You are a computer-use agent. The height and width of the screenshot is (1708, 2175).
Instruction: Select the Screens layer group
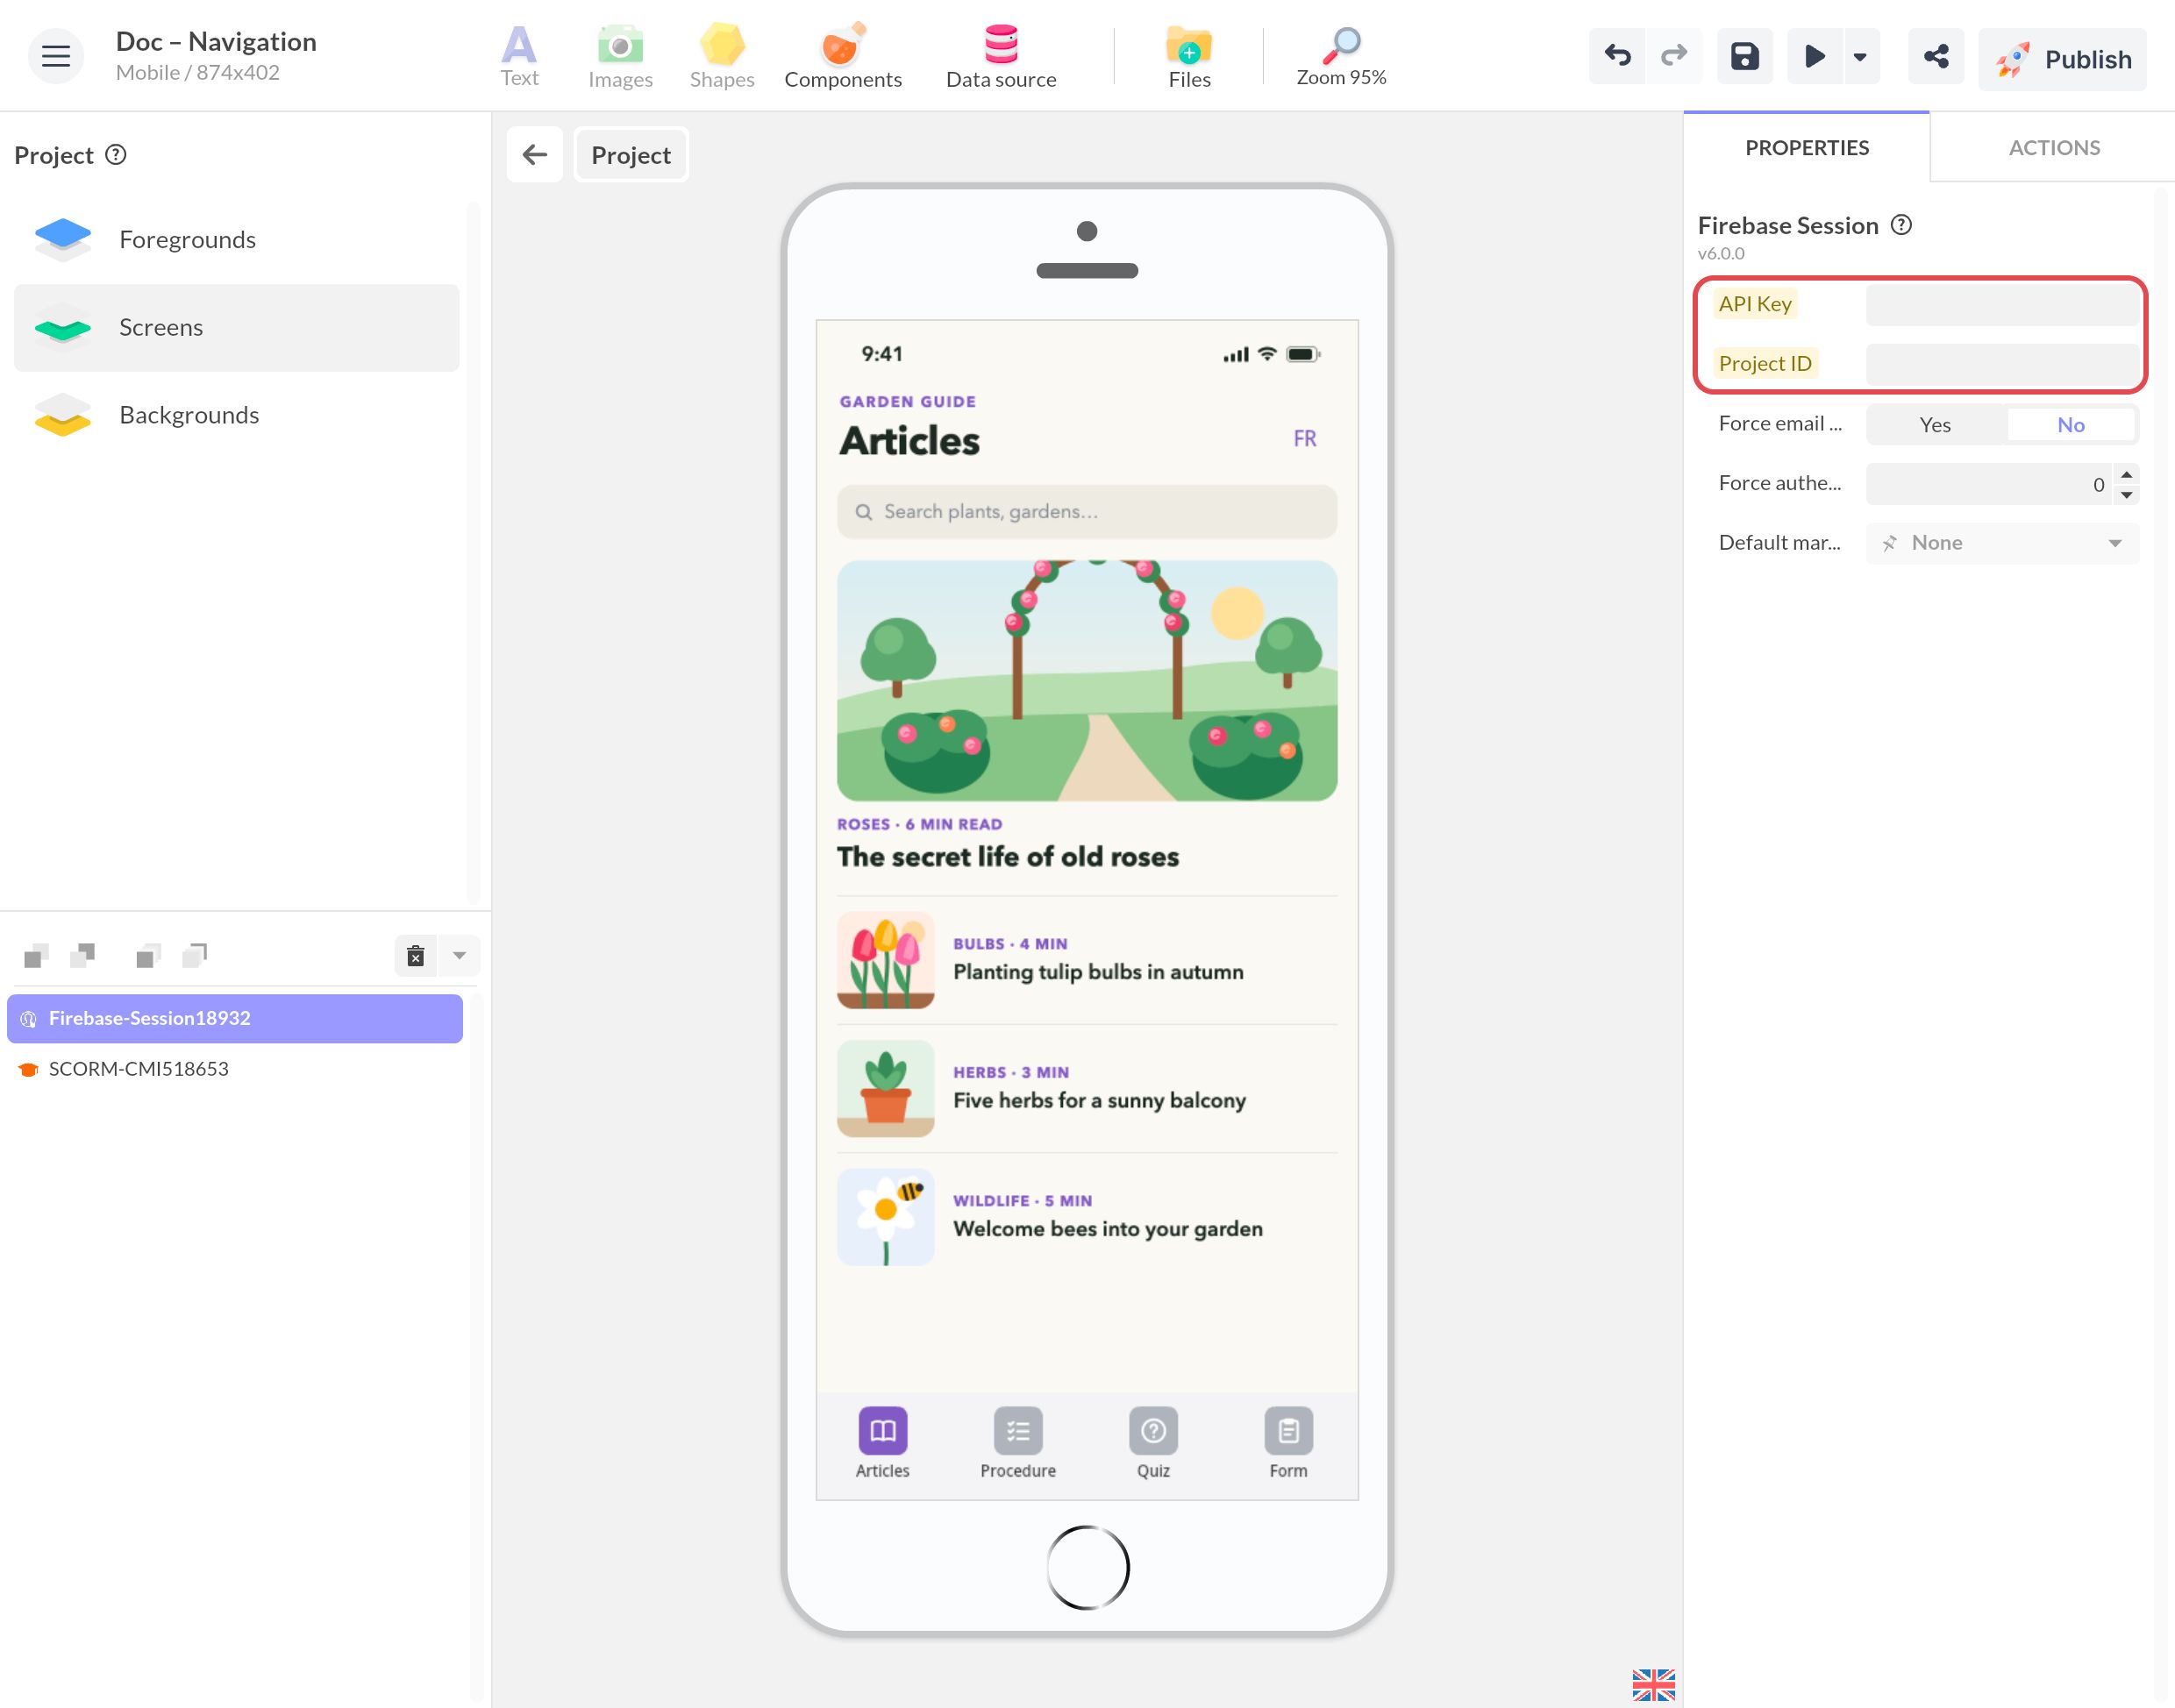tap(236, 327)
